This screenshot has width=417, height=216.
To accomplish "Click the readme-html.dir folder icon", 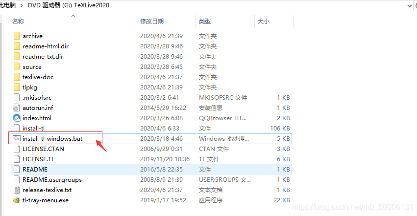I will point(17,46).
